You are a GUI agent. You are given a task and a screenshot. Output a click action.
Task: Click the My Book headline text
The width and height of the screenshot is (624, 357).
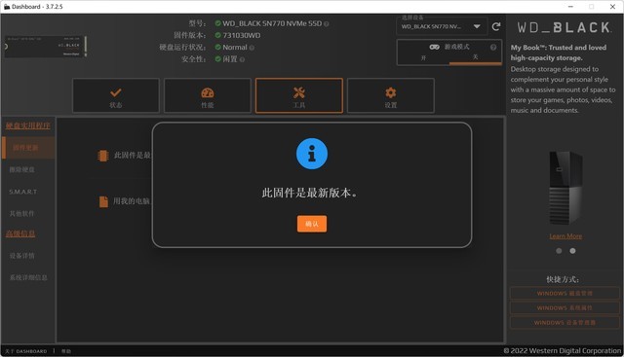(559, 53)
